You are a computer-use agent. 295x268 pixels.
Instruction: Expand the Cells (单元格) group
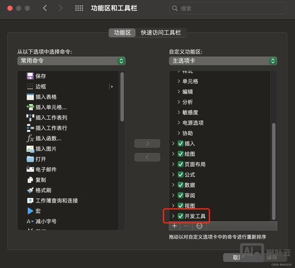tap(179, 81)
